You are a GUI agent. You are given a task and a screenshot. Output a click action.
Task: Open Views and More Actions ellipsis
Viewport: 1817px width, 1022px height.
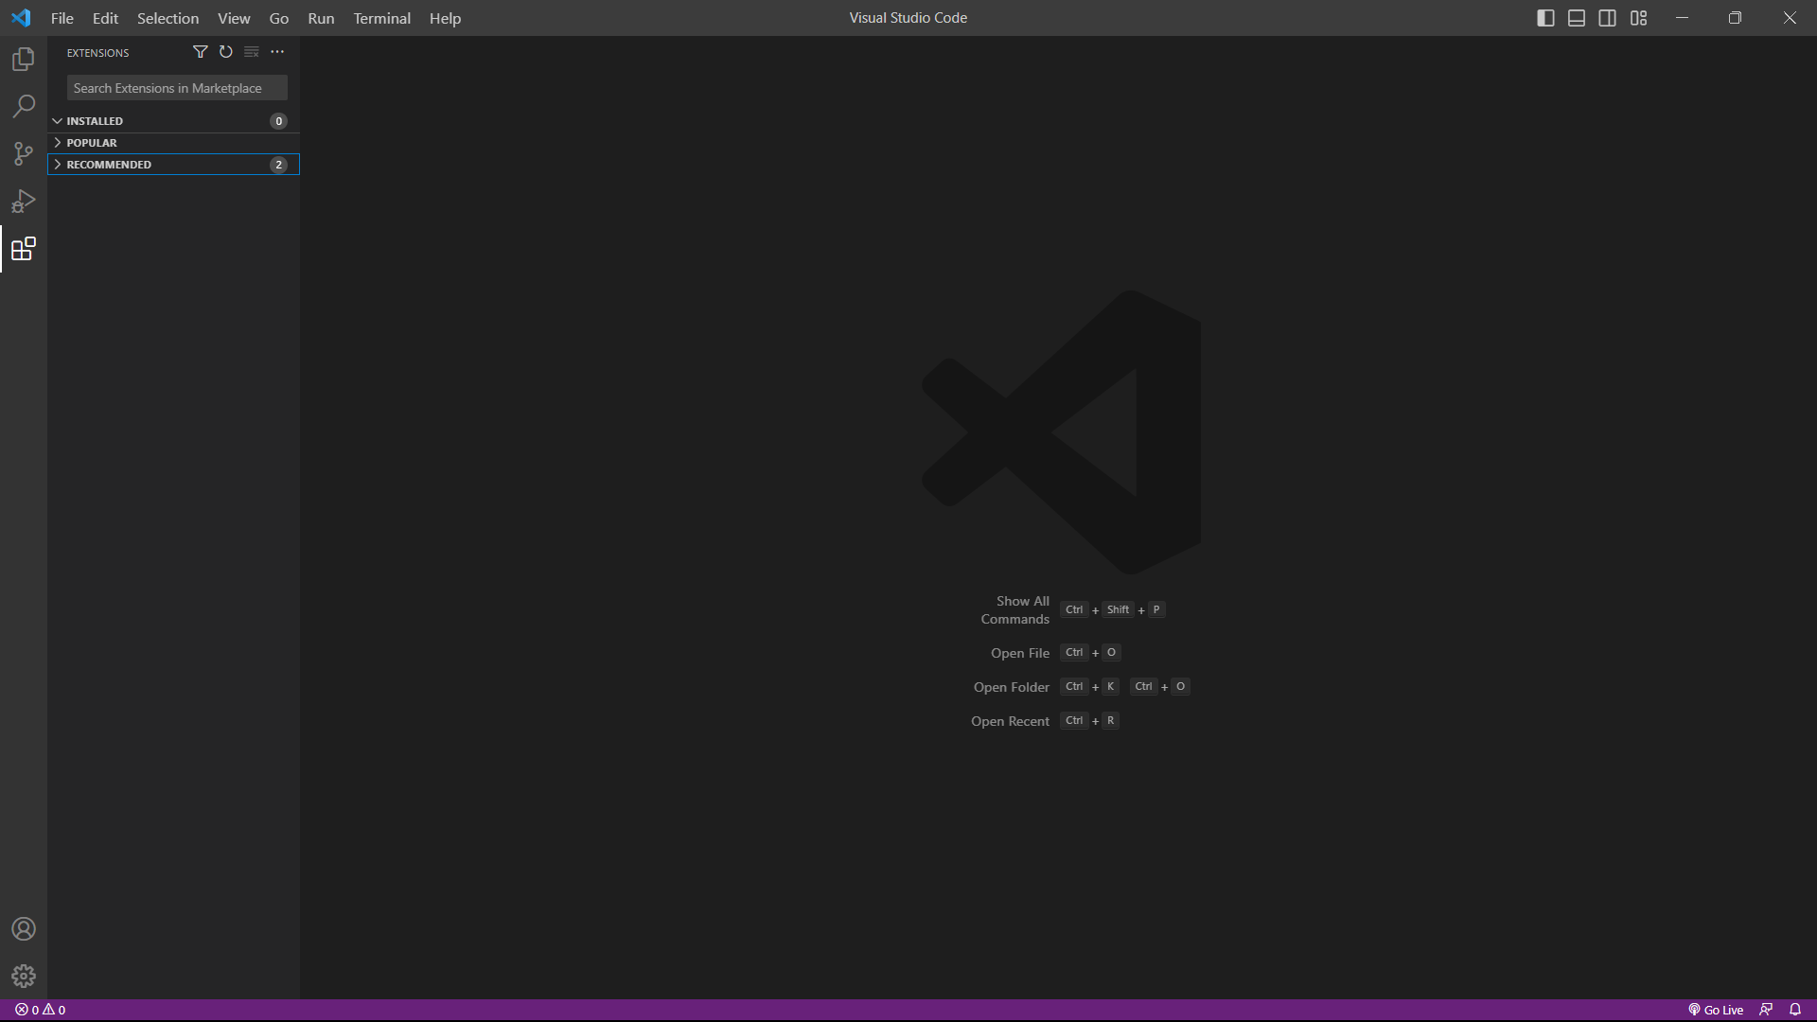(x=277, y=52)
